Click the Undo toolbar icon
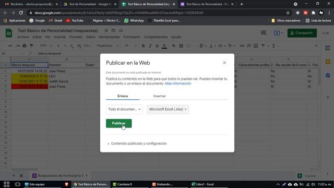 pyautogui.click(x=10, y=46)
